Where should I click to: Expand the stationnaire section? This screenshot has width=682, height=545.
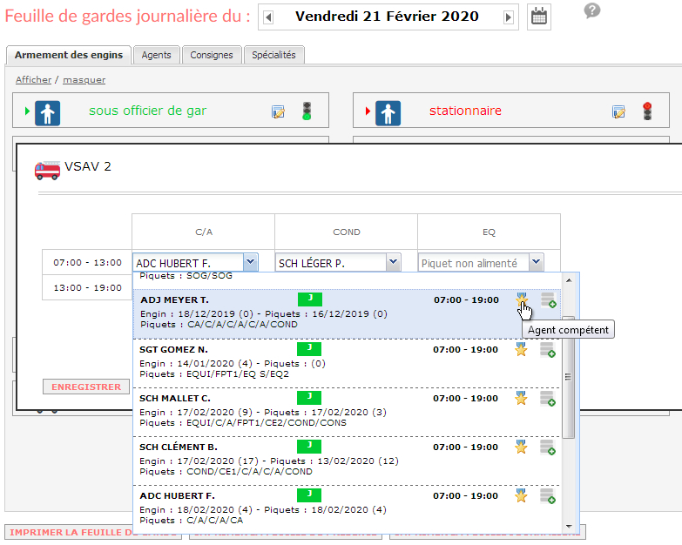pos(368,111)
